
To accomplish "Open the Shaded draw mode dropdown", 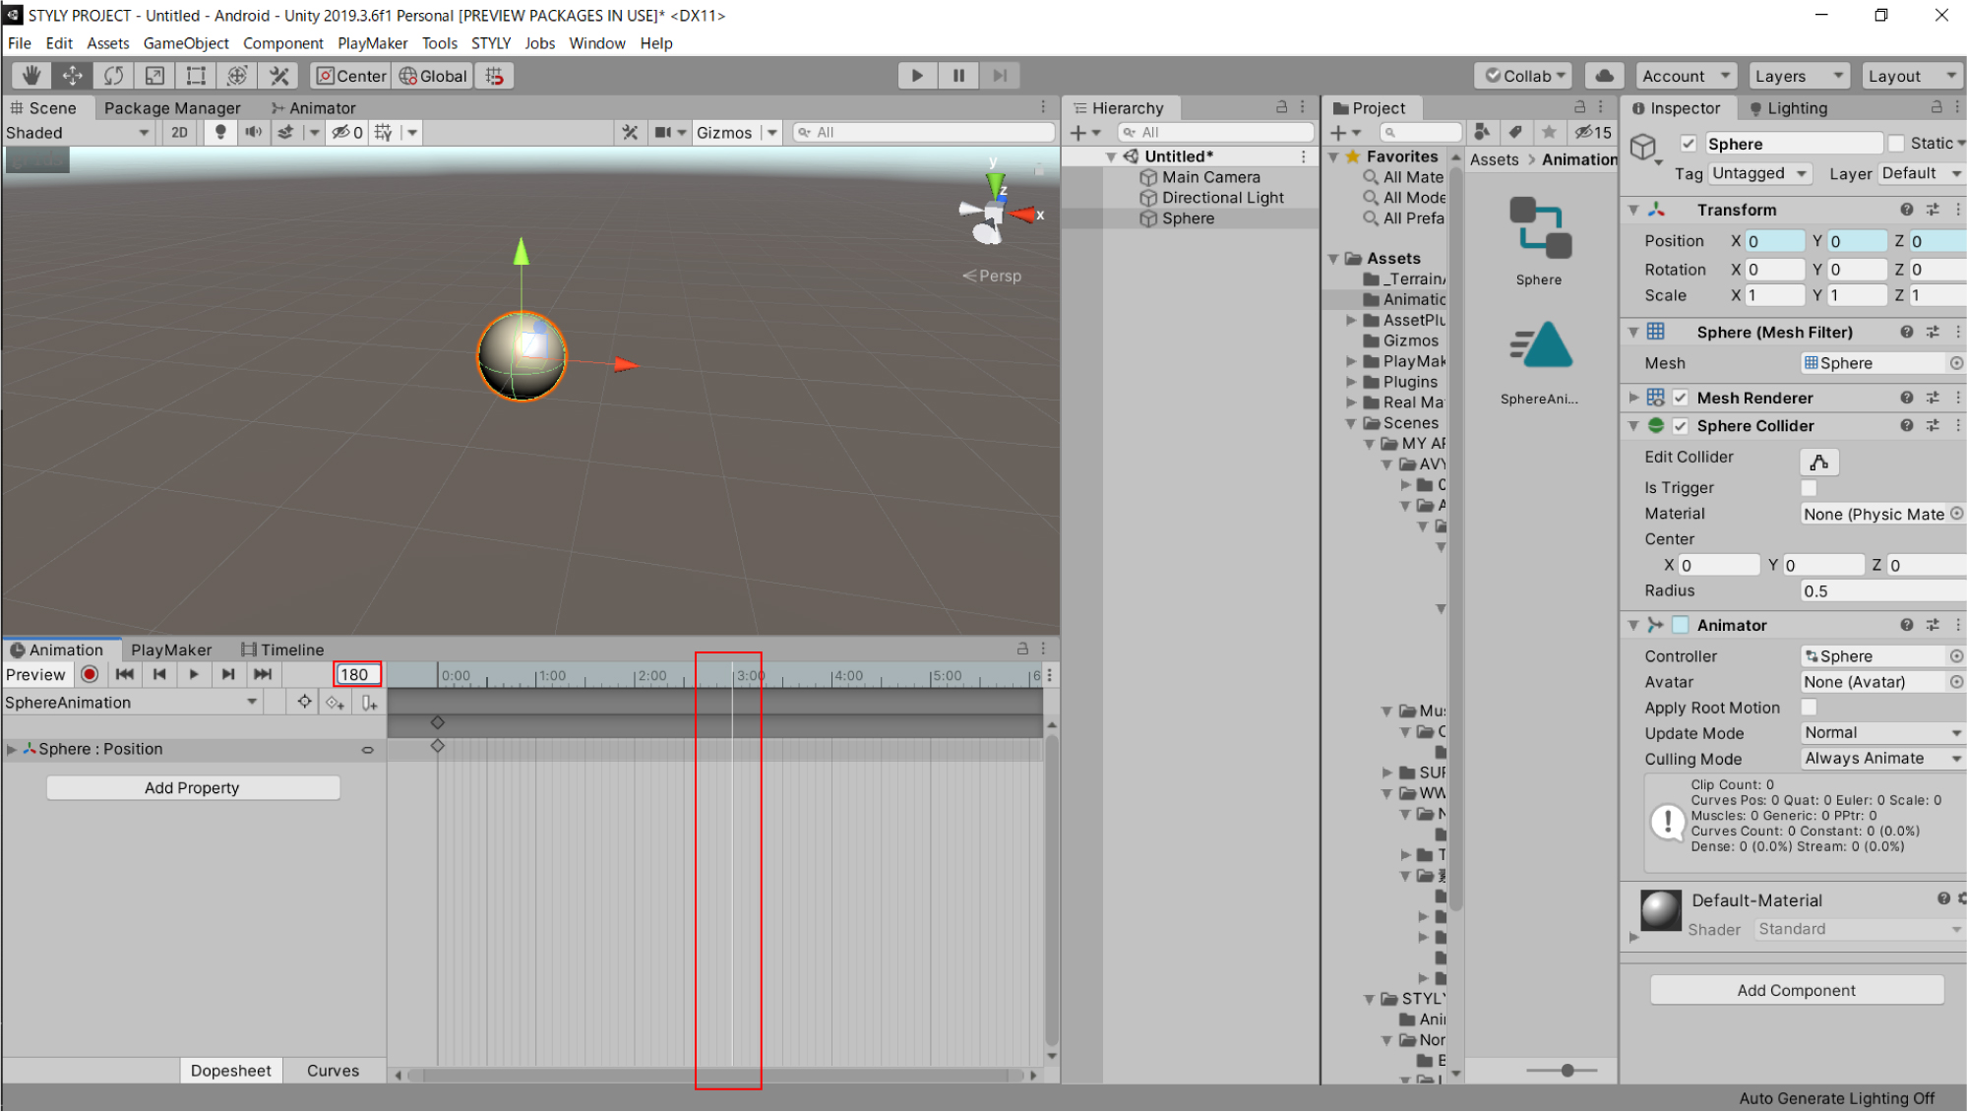I will tap(78, 132).
